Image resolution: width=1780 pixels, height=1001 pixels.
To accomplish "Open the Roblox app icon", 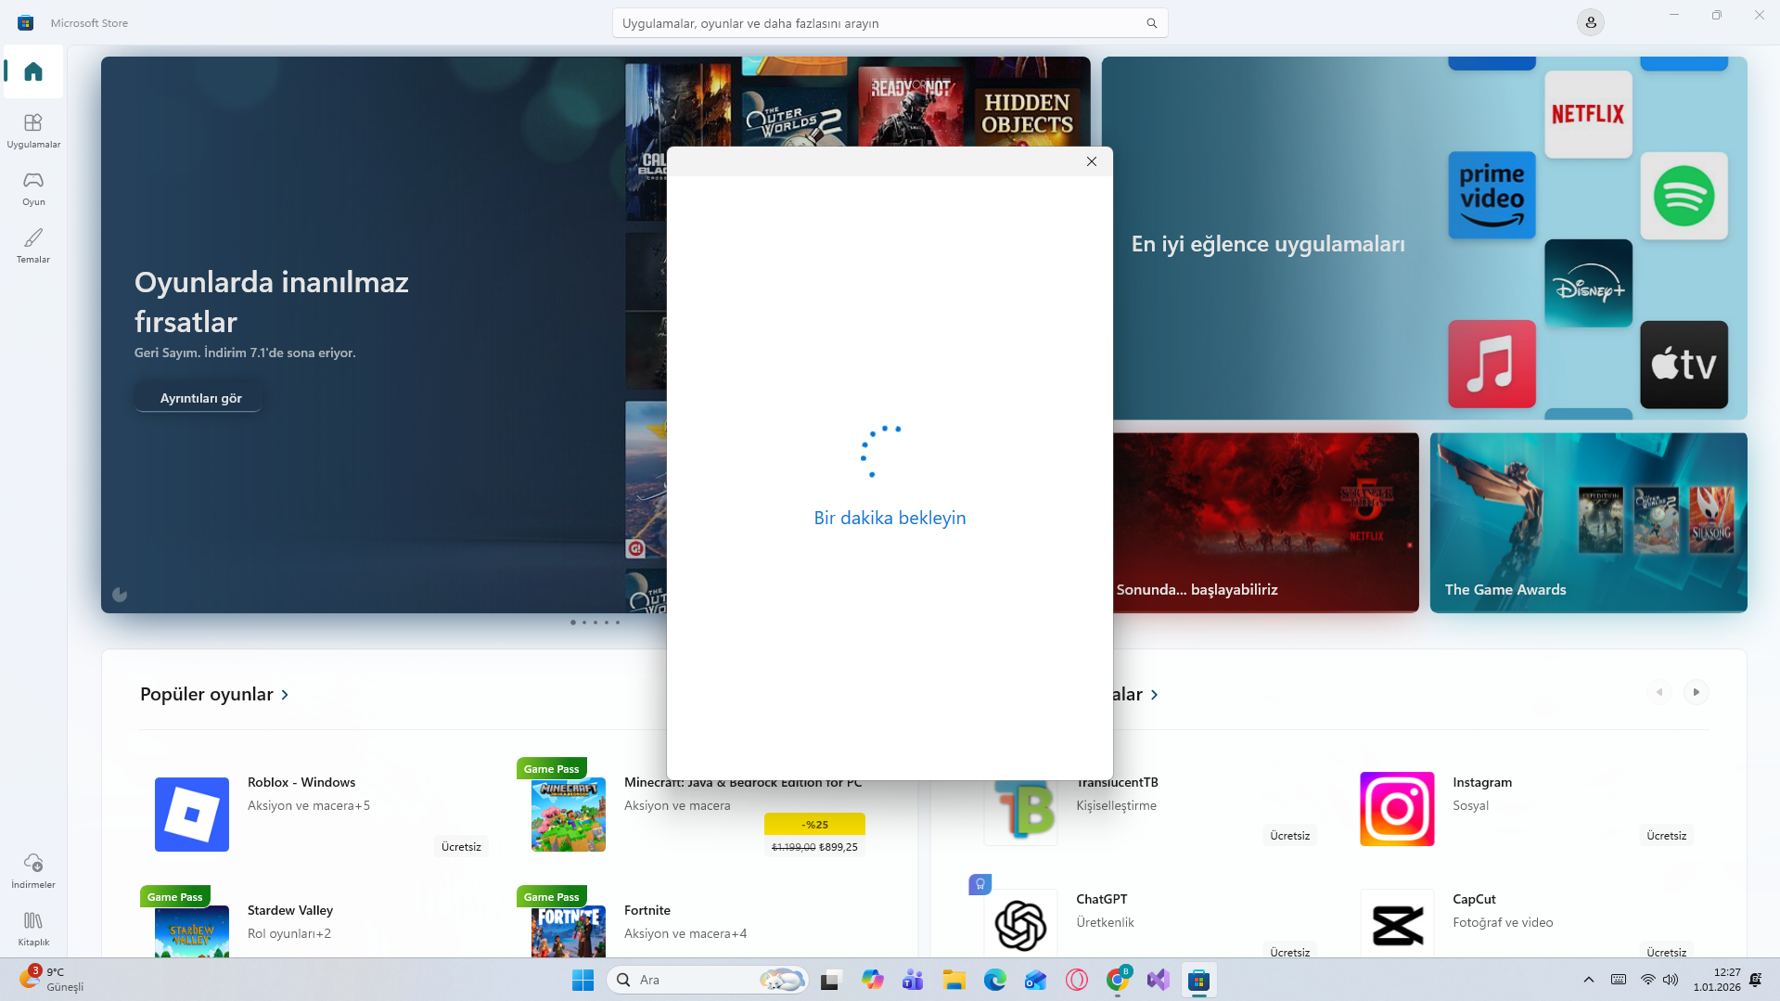I will coord(192,815).
